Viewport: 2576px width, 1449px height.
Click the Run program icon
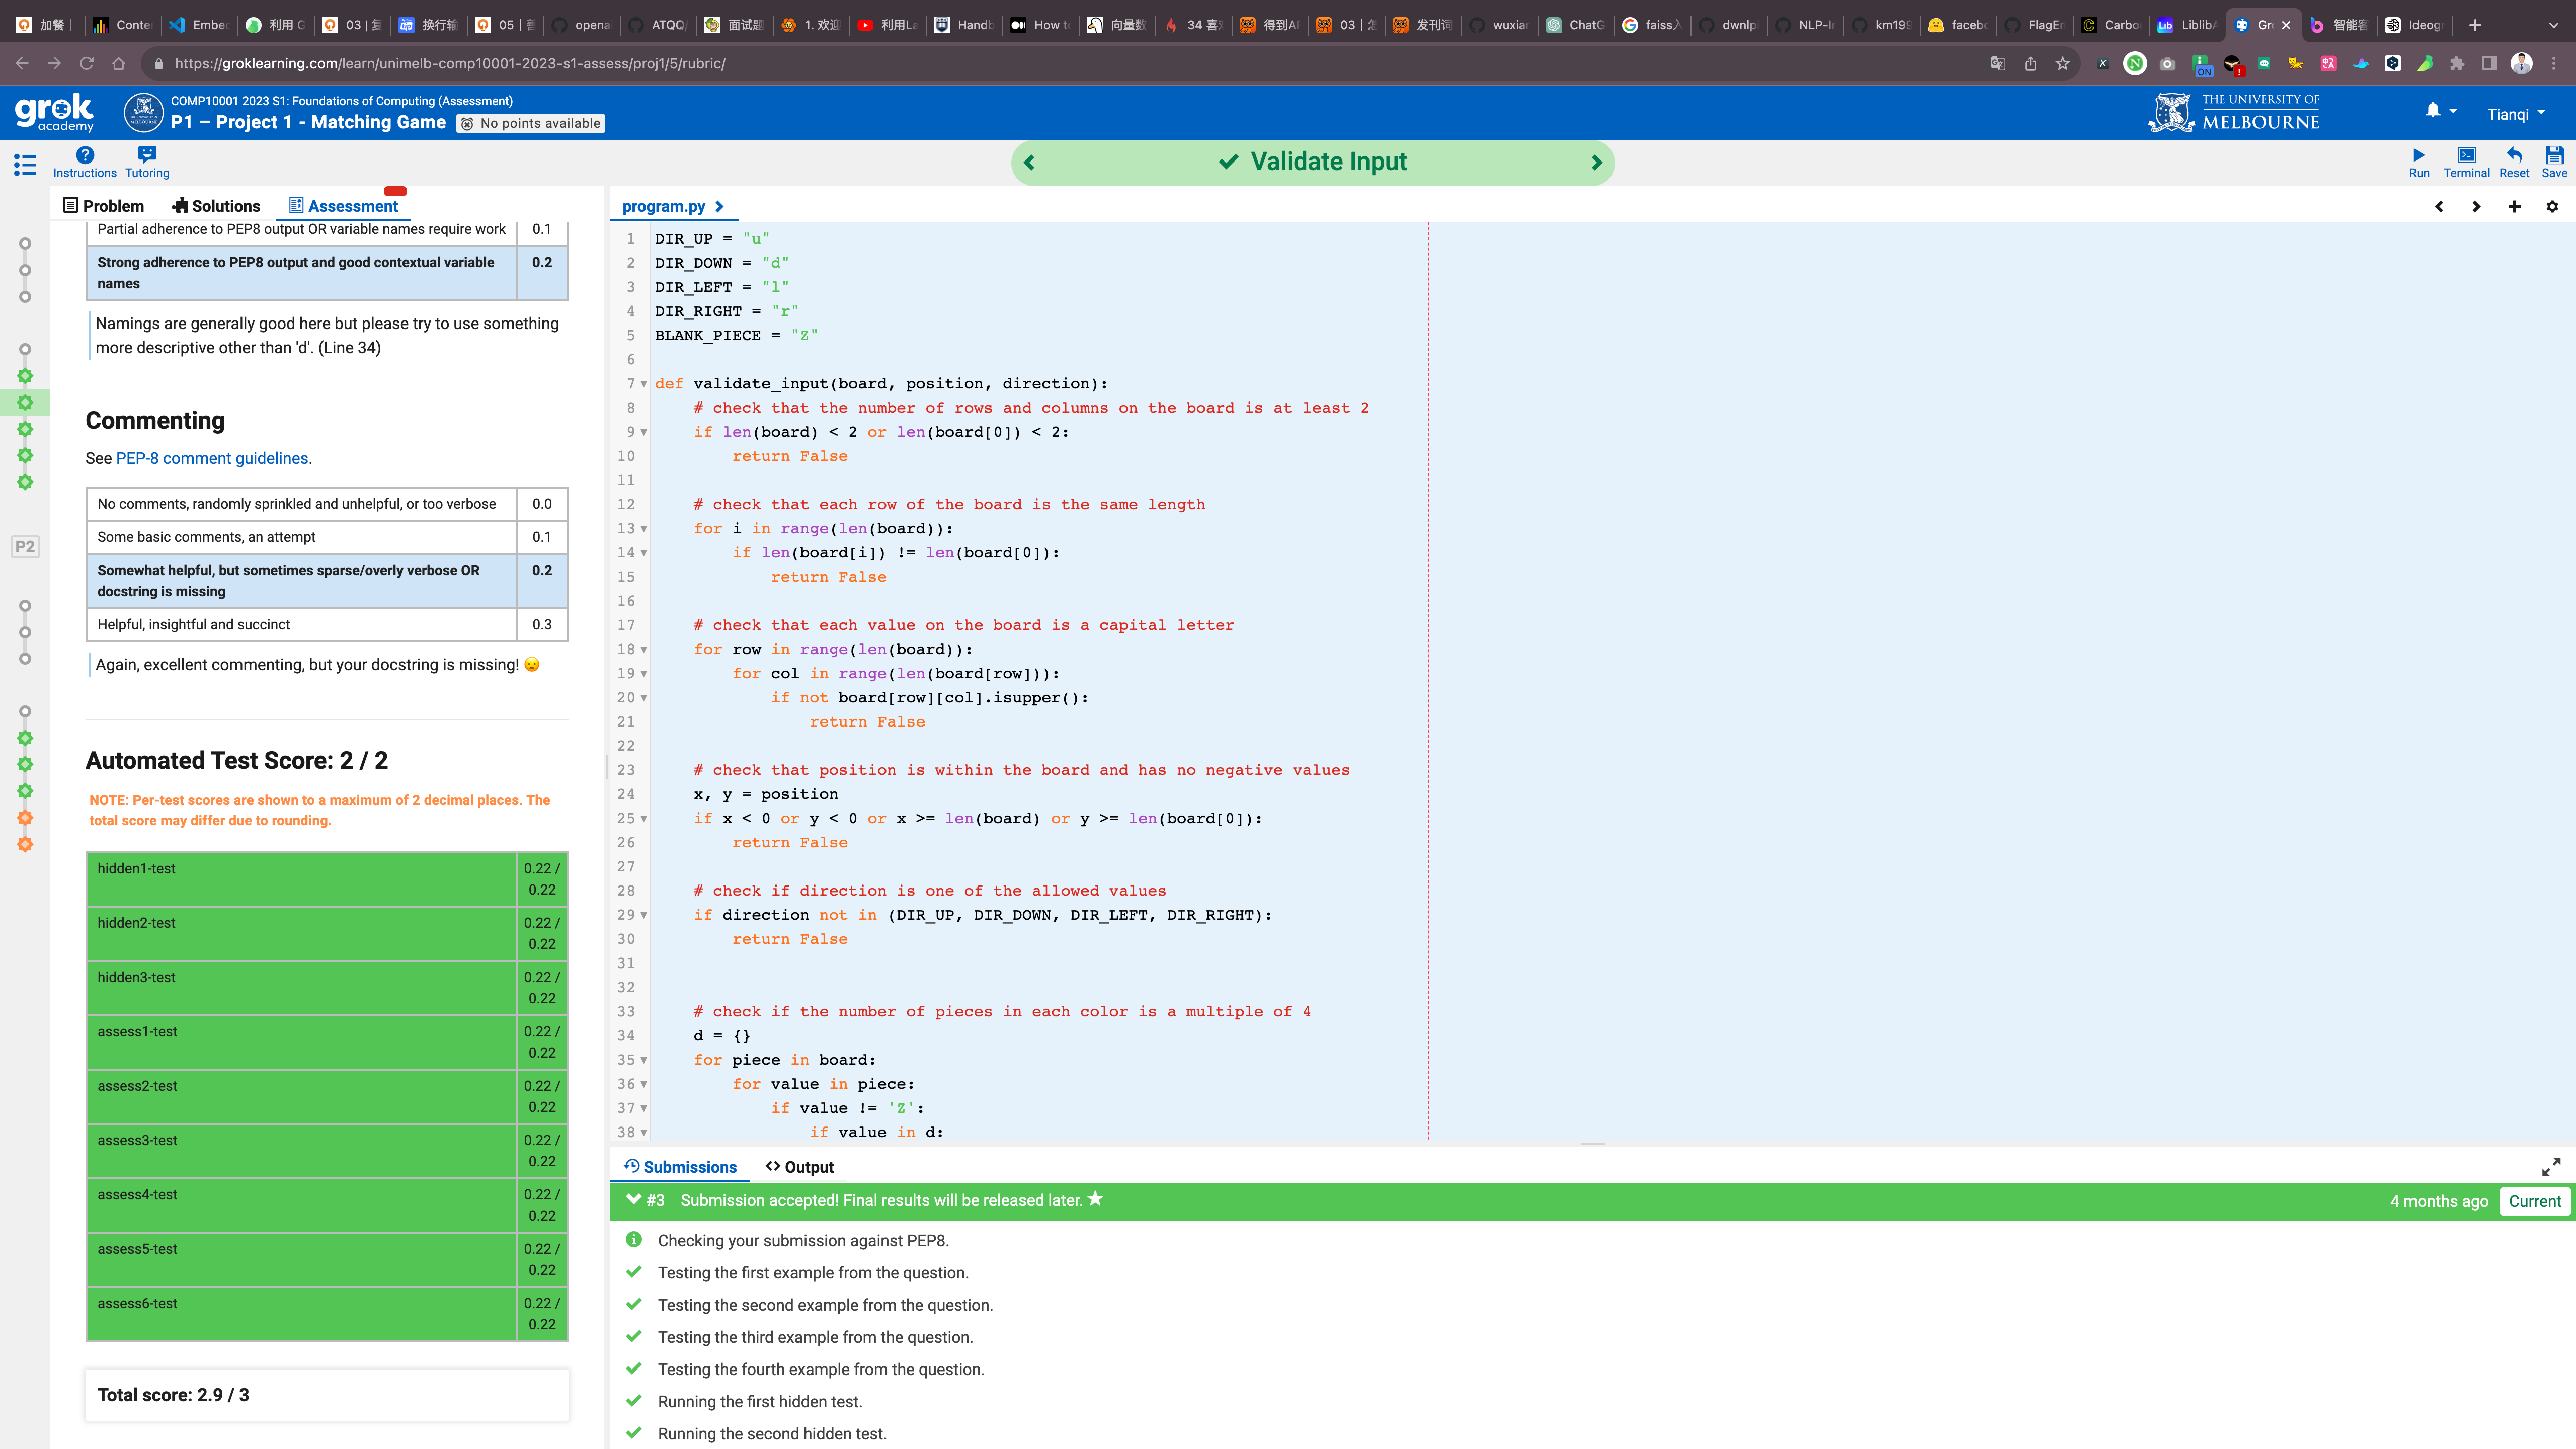coord(2418,162)
